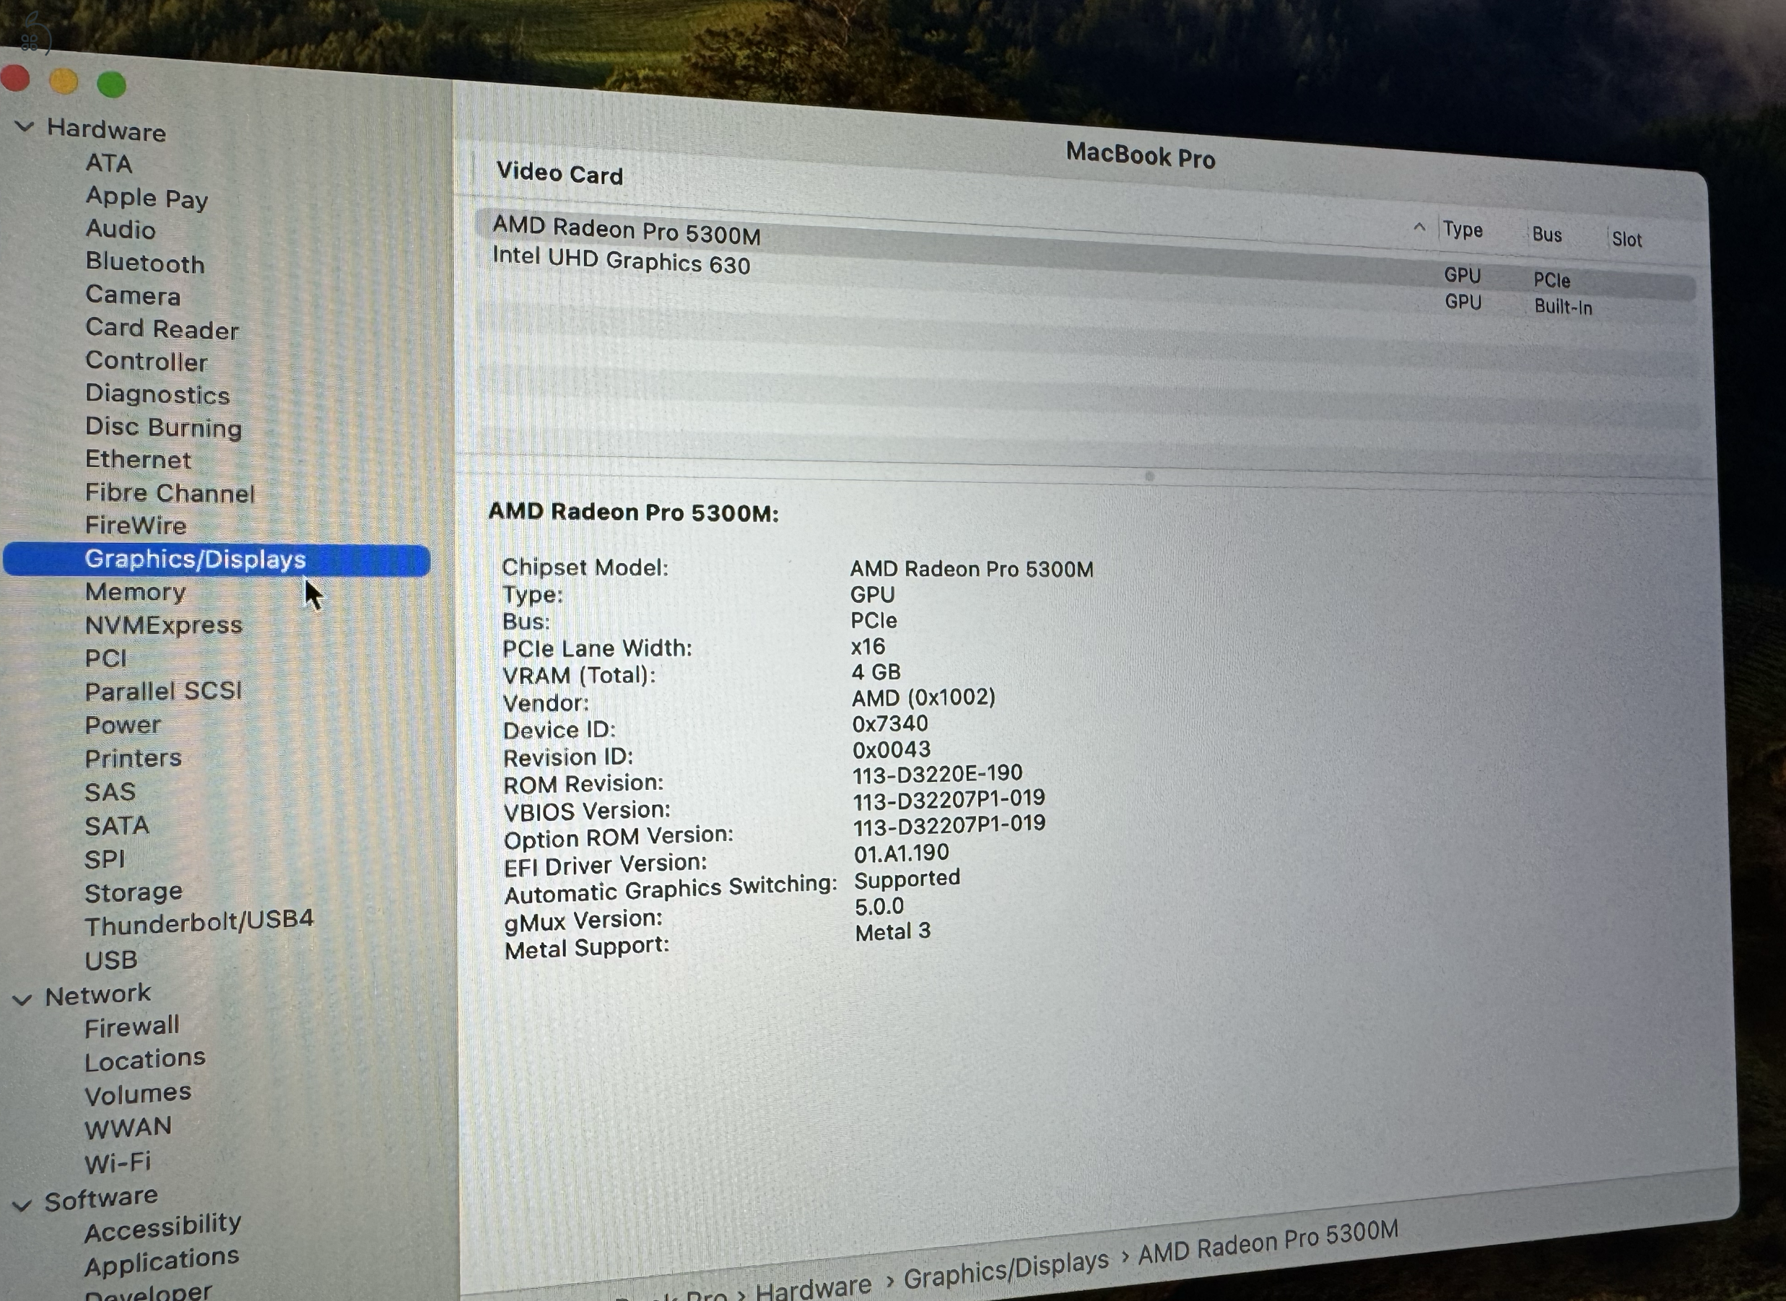Click the VRAM value 4 GB
1786x1301 pixels.
(876, 671)
